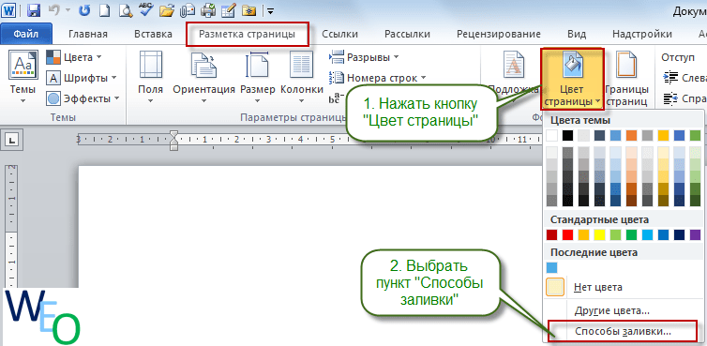
Task: Click the blue Redo/Repeat icon
Action: [84, 9]
